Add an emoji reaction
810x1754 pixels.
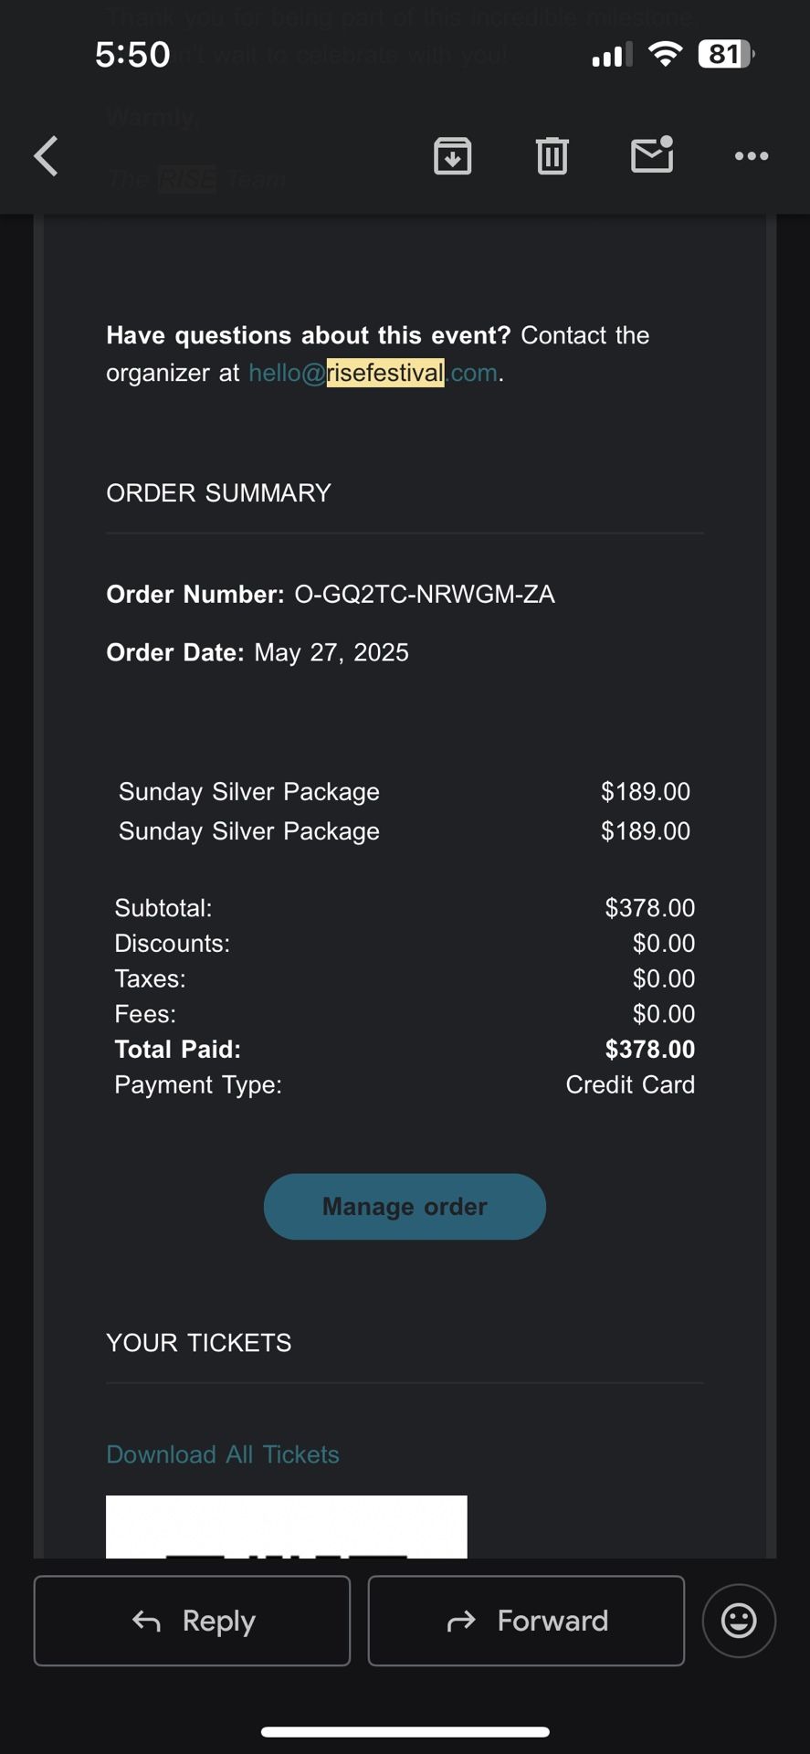pyautogui.click(x=739, y=1621)
